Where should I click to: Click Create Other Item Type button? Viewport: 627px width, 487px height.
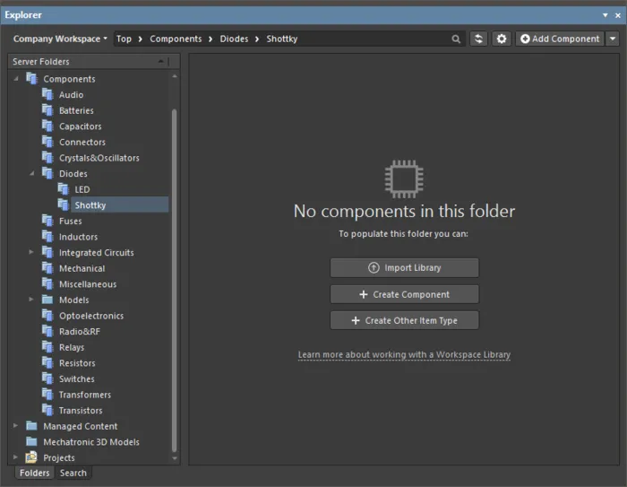point(404,320)
